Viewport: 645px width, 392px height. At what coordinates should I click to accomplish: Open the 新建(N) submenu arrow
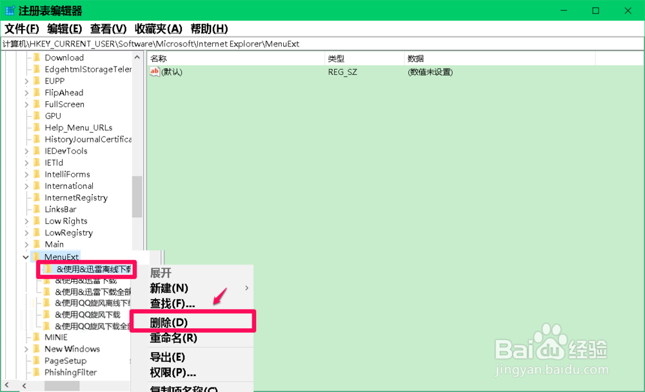247,288
